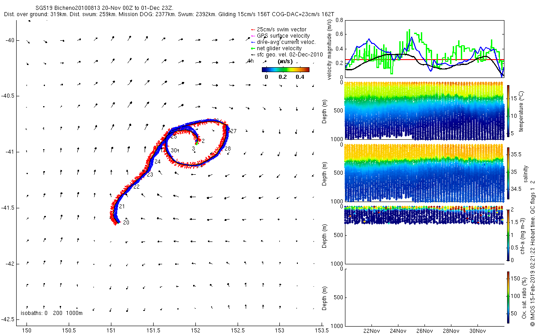Click the salinity colorbar
Image resolution: width=539 pixels, height=336 pixels.
[x=508, y=173]
